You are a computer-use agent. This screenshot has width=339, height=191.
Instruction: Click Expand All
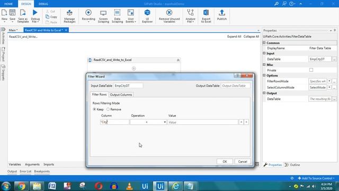234,37
